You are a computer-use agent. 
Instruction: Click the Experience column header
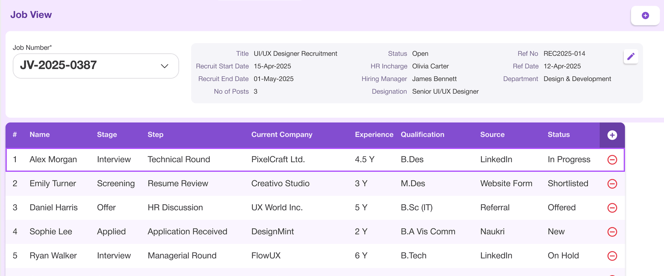374,134
